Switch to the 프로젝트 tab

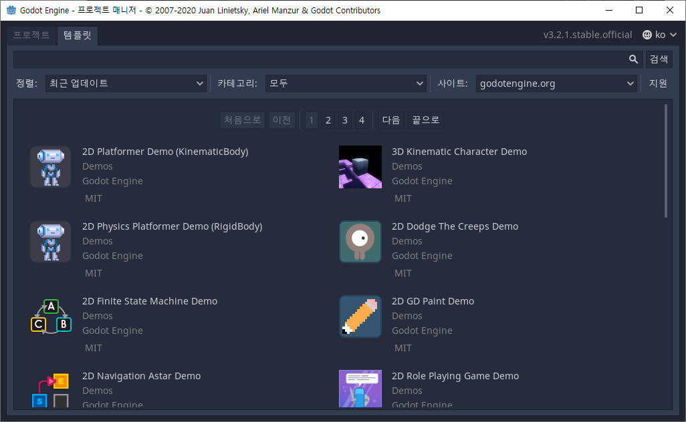click(31, 35)
